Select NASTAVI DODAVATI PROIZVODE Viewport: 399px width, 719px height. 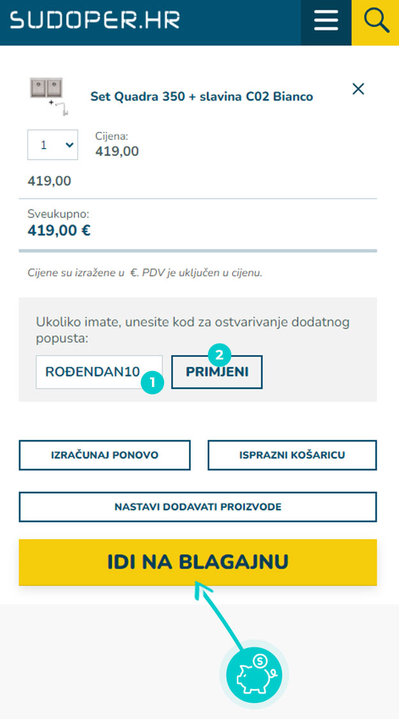pos(198,507)
